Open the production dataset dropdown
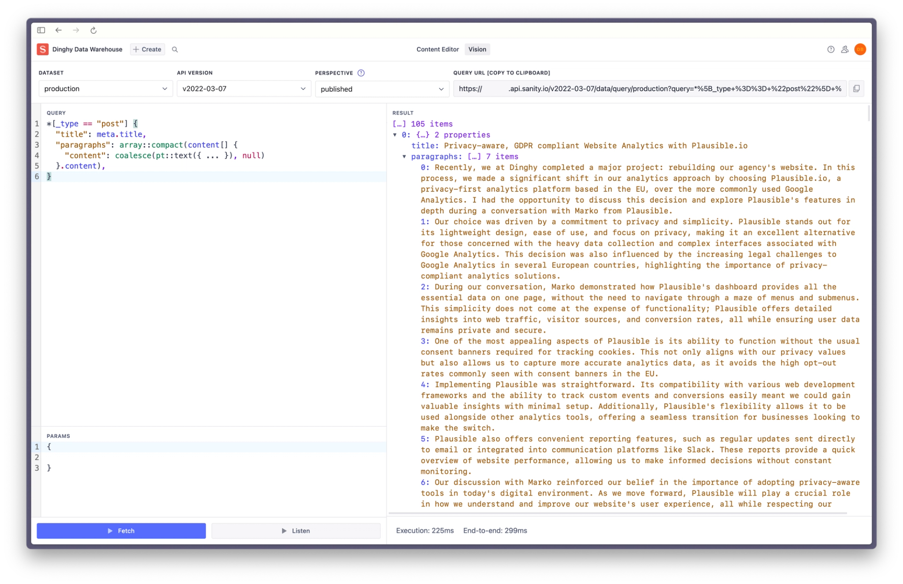This screenshot has width=903, height=584. coord(105,88)
